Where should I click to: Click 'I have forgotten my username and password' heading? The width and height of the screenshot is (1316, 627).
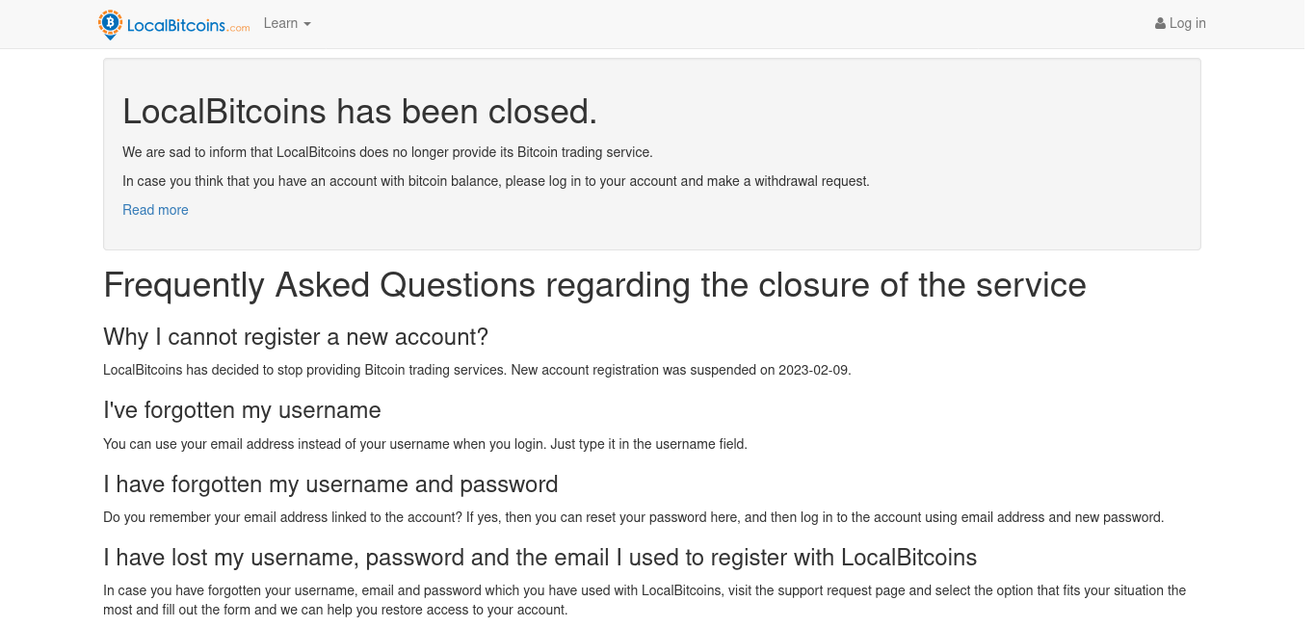coord(330,483)
